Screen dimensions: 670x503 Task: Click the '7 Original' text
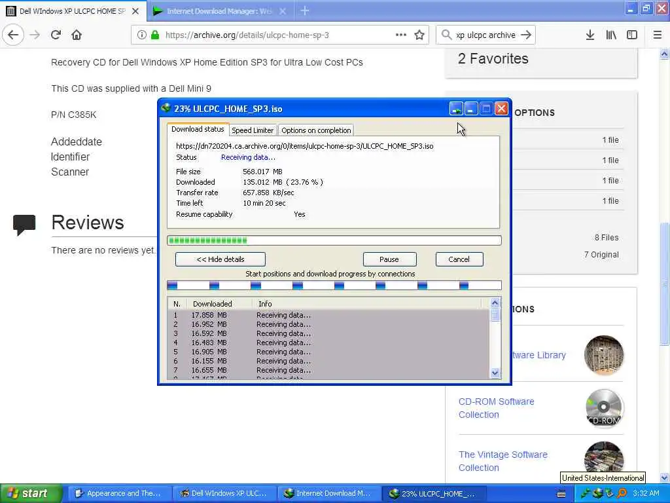coord(601,255)
